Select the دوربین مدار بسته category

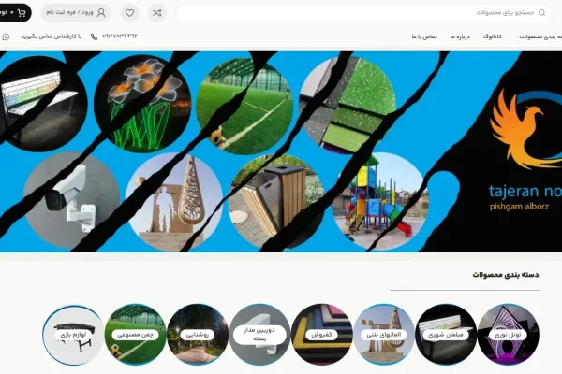pos(260,335)
